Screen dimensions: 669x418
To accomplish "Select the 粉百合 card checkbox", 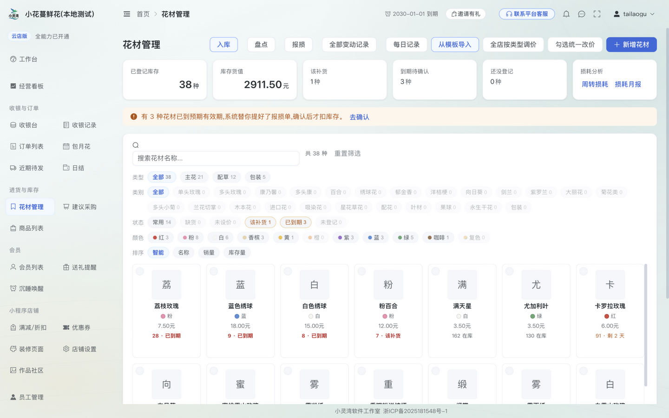I will [x=361, y=271].
